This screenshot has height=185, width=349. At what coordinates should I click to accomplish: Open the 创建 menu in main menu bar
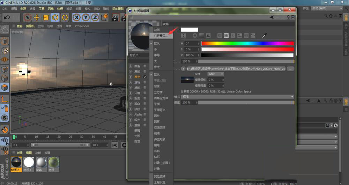tap(23, 9)
